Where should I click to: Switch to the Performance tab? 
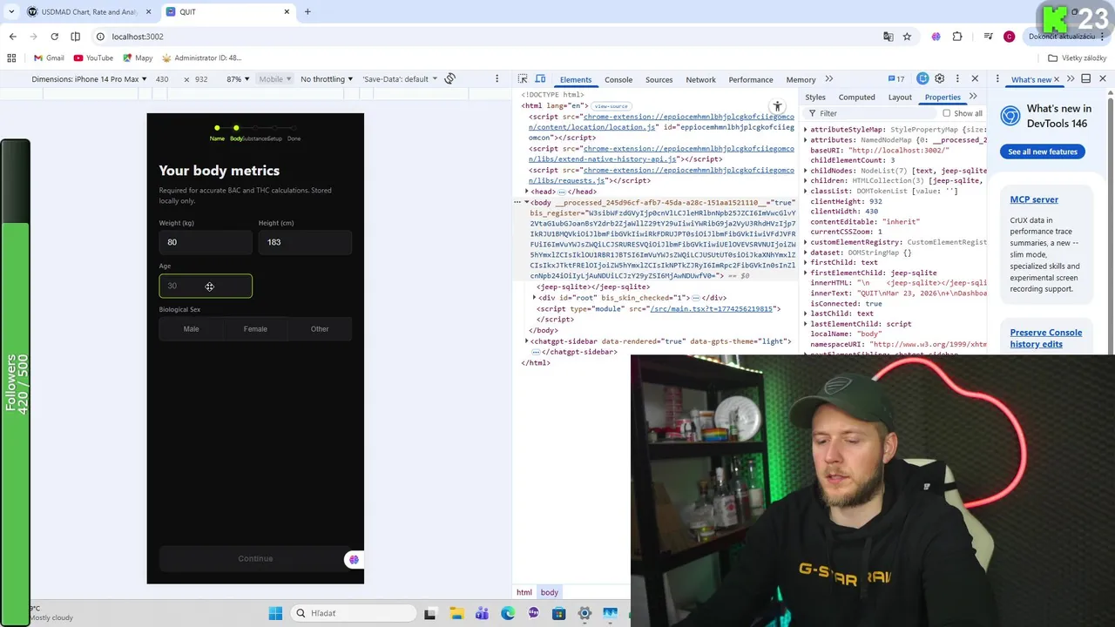pos(750,79)
